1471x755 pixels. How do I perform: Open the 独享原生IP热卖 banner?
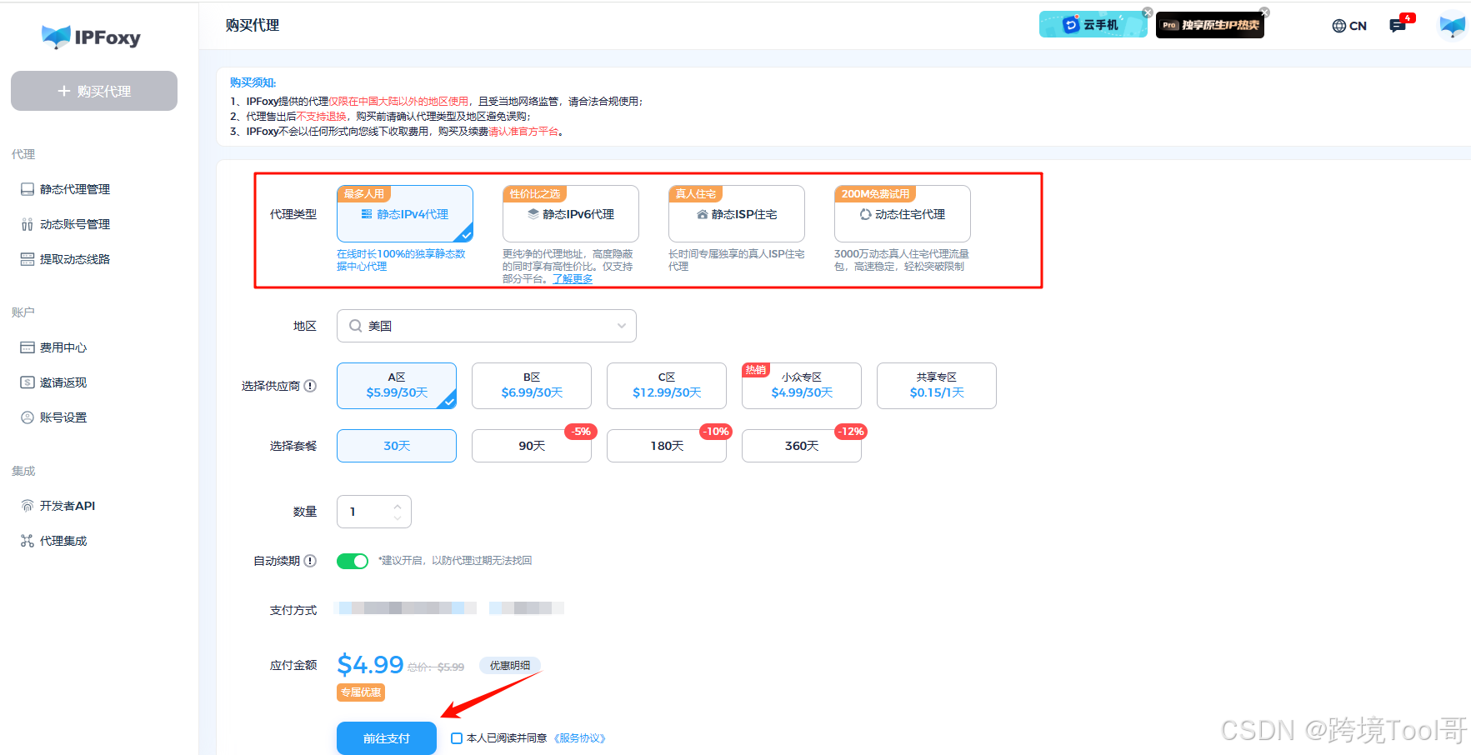click(x=1209, y=25)
